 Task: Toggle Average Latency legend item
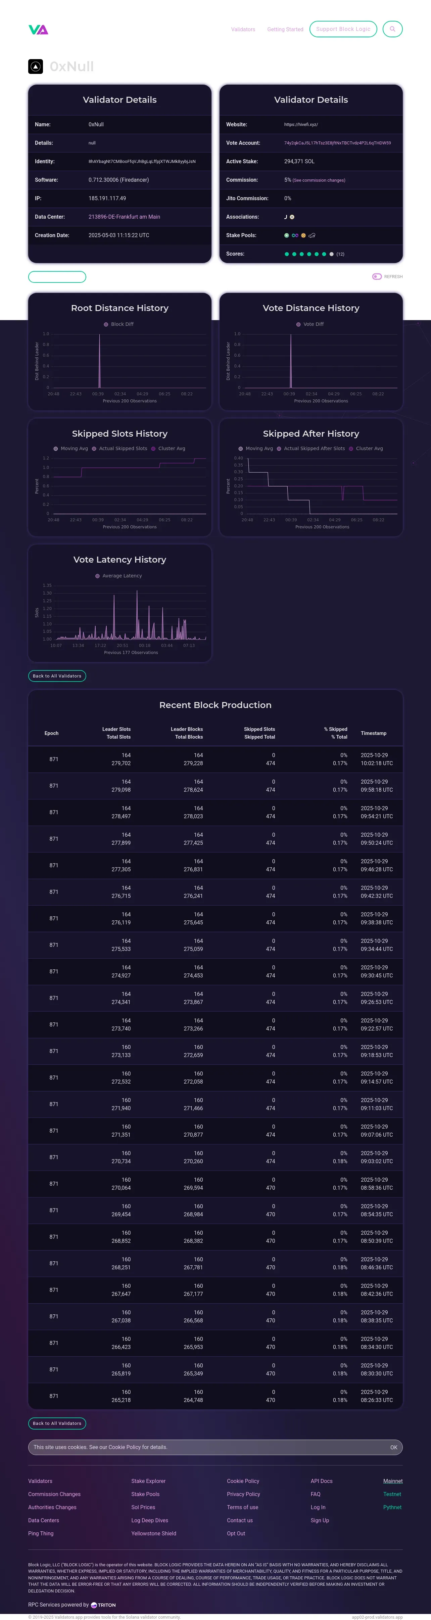coord(119,576)
